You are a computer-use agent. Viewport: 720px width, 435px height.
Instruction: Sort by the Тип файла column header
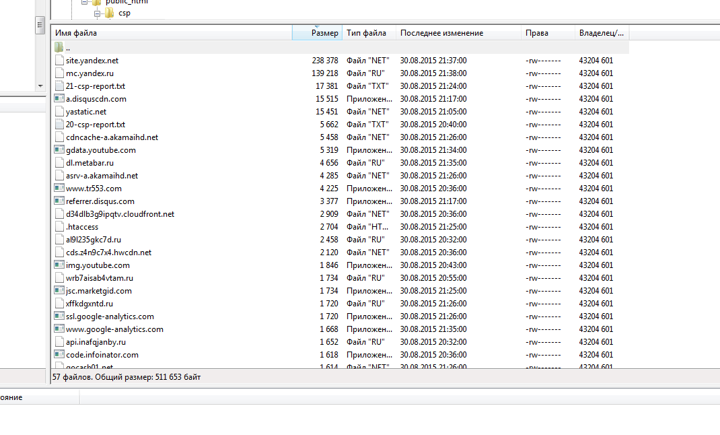tap(369, 33)
